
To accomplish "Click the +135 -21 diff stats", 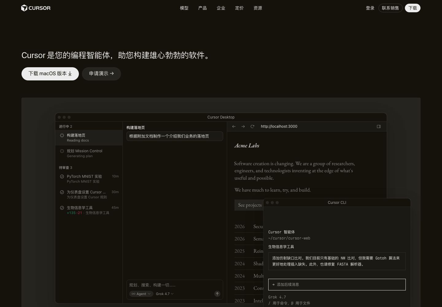I will [x=74, y=213].
